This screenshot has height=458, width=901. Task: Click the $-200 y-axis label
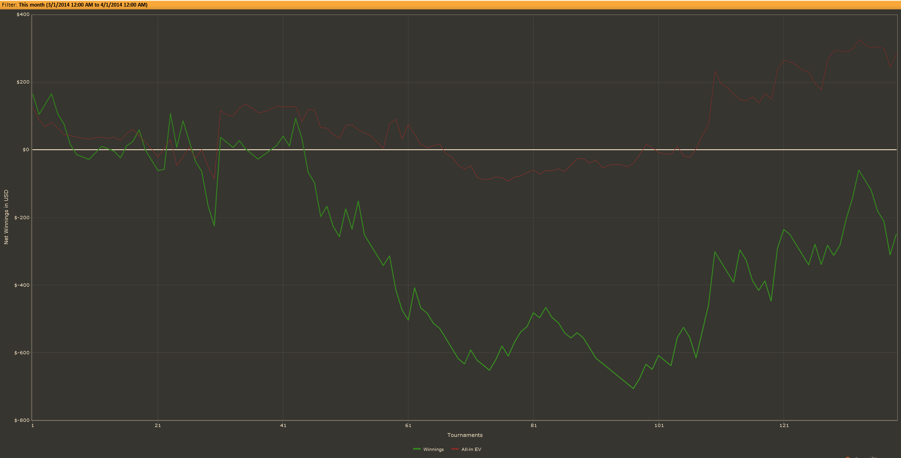click(x=22, y=218)
